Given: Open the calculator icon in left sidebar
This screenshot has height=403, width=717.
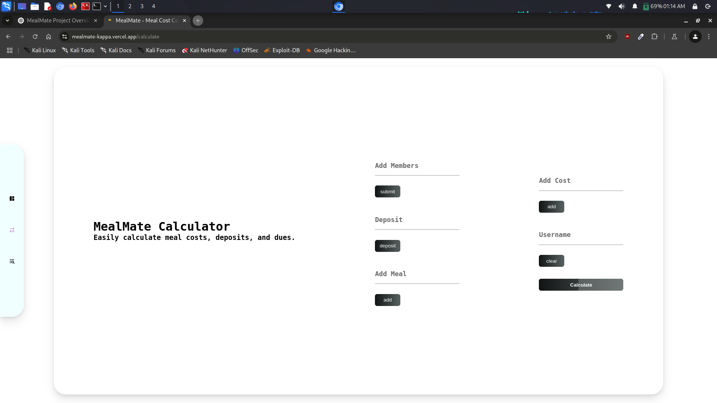Looking at the screenshot, I should click(x=12, y=230).
